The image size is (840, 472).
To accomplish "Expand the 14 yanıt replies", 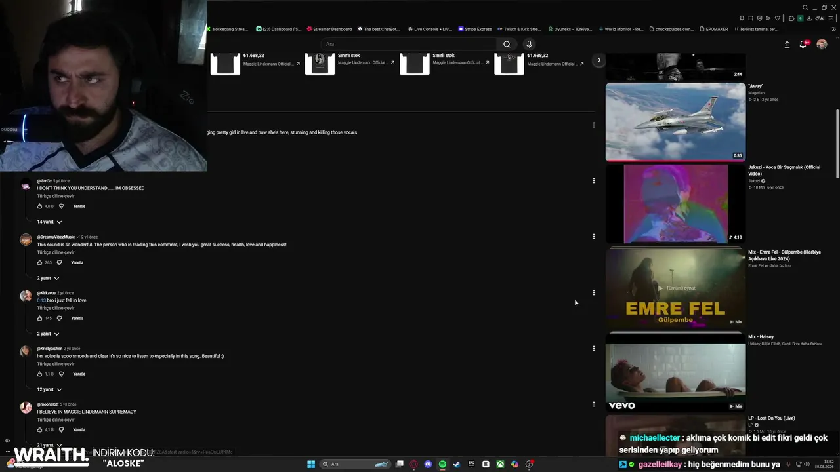I will pyautogui.click(x=49, y=222).
